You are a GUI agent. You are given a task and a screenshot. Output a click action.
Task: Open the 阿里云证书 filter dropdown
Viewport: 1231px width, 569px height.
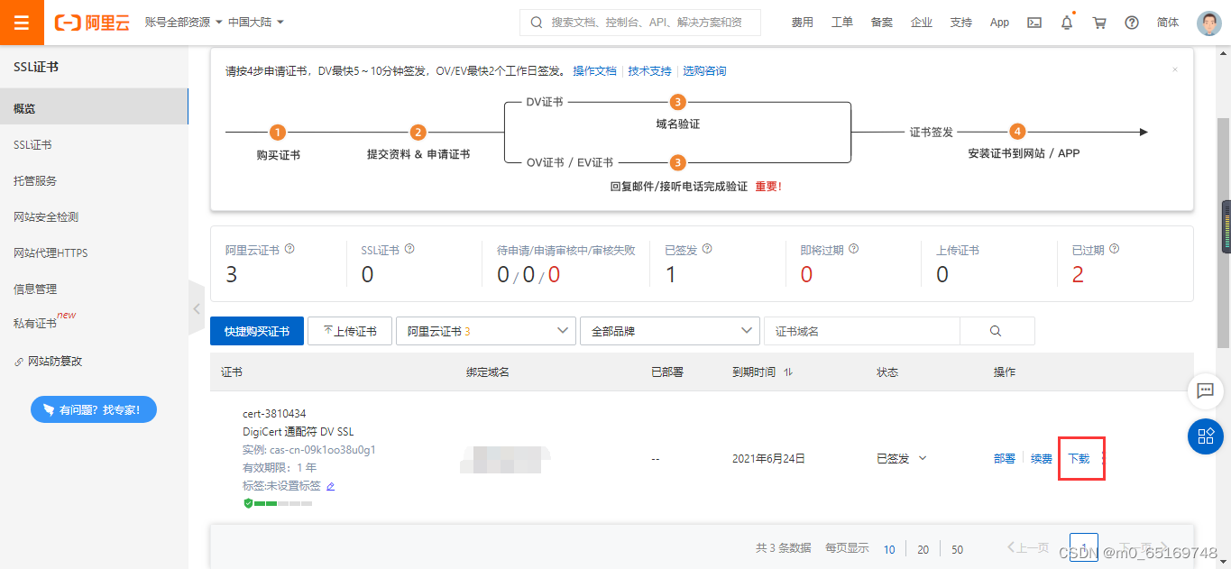485,331
